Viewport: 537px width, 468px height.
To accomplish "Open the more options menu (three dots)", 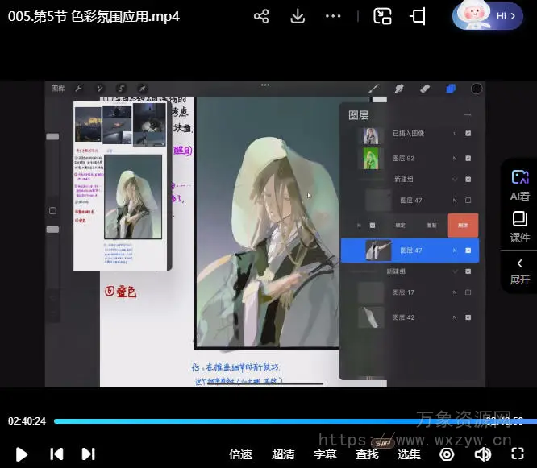I will click(333, 16).
